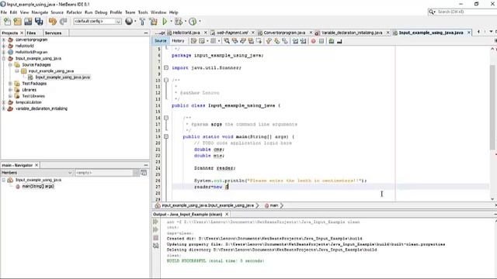Click the History view button
The image size is (497, 279).
(178, 41)
